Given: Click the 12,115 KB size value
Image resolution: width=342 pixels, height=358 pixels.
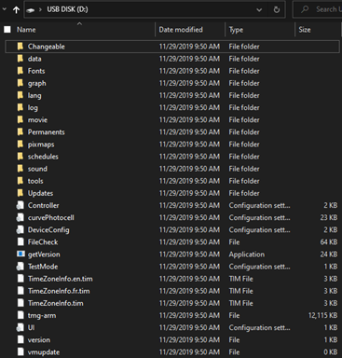Looking at the screenshot, I should point(322,315).
